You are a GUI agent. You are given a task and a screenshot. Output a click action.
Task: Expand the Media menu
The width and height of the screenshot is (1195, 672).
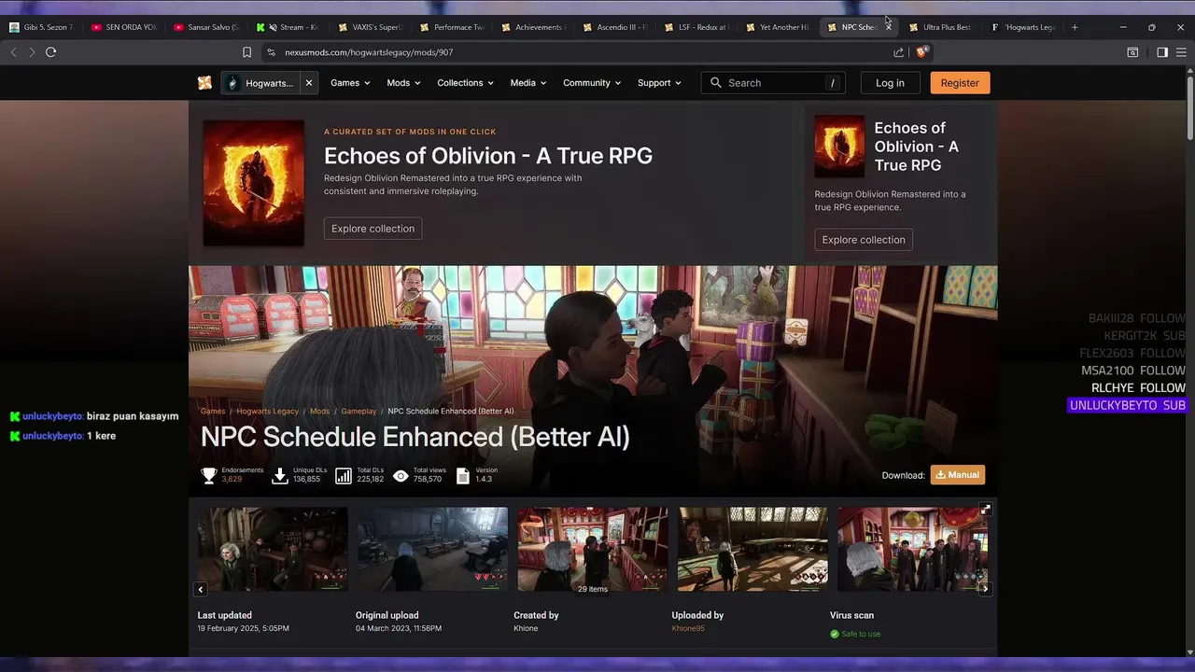pyautogui.click(x=527, y=83)
